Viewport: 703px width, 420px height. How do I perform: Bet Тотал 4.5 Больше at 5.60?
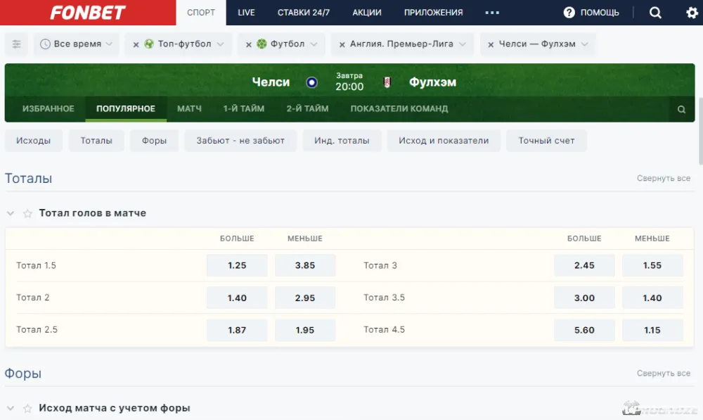click(x=584, y=330)
